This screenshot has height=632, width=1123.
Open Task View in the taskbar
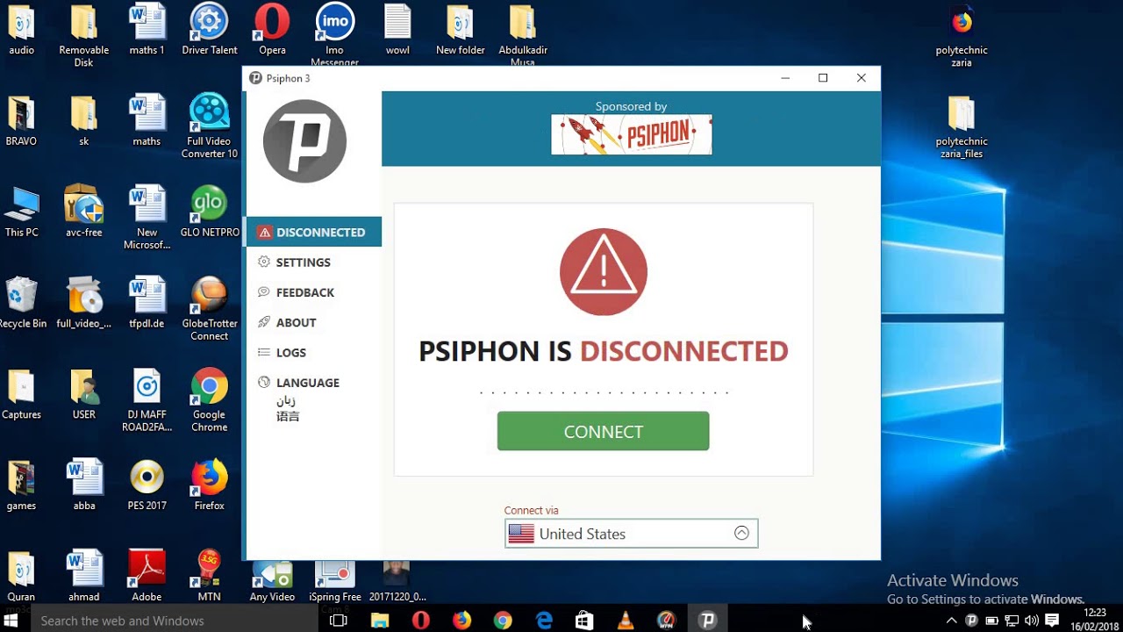click(x=339, y=621)
